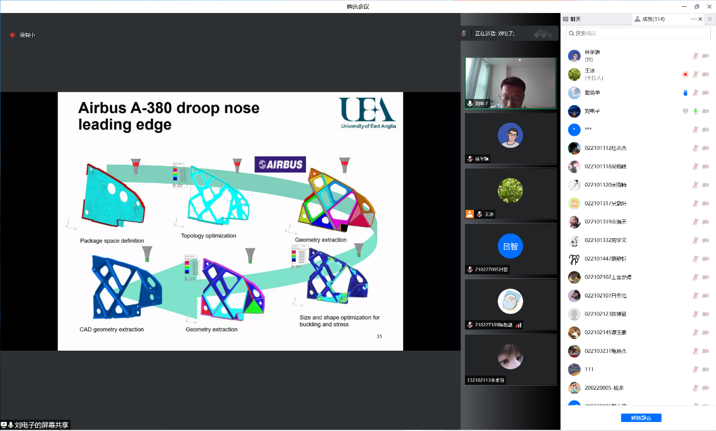
Task: Click the magnifier icon in member search
Action: 571,33
